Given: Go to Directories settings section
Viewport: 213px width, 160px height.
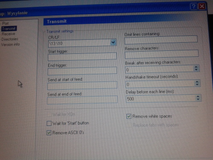Looking at the screenshot, I should coord(10,39).
